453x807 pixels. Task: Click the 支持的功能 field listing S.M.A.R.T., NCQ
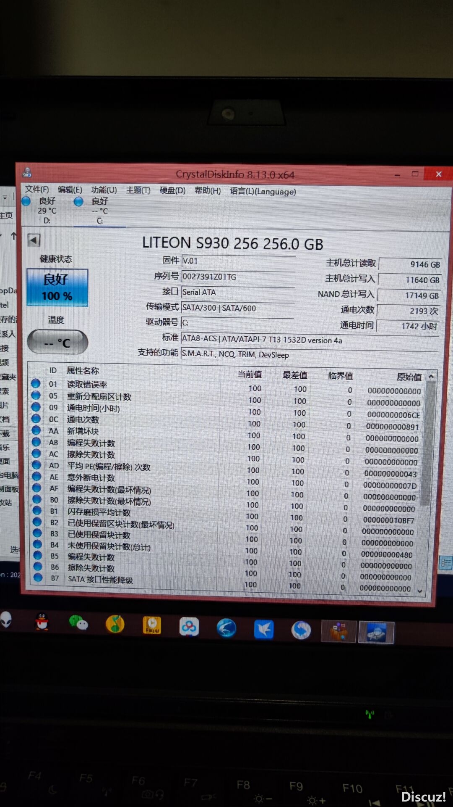click(x=310, y=354)
